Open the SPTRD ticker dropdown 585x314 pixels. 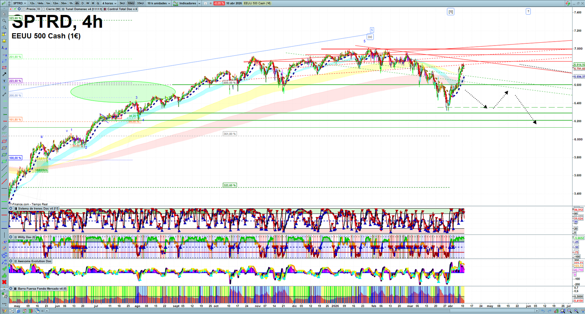20,3
